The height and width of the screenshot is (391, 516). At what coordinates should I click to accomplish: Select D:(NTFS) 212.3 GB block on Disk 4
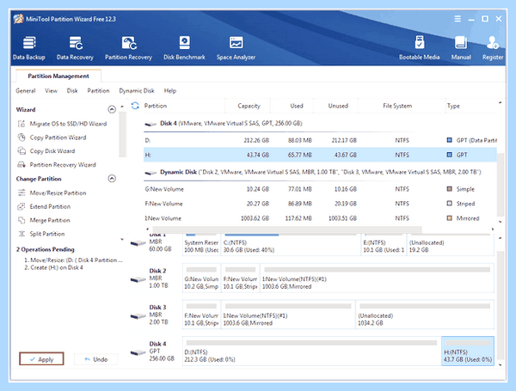pyautogui.click(x=311, y=351)
